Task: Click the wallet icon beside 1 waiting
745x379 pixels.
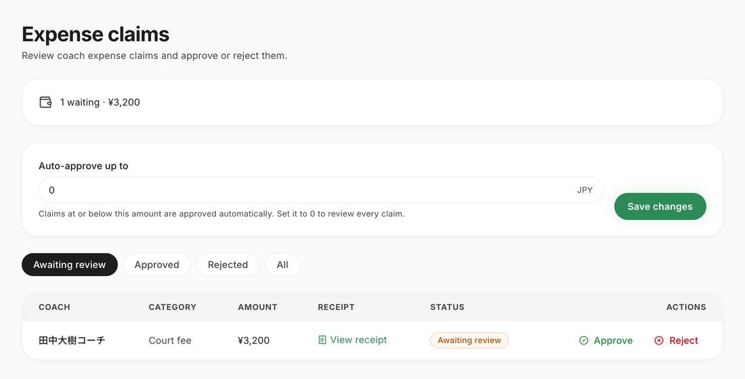Action: point(45,102)
